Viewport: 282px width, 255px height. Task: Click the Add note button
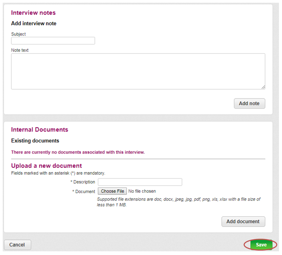pyautogui.click(x=249, y=103)
